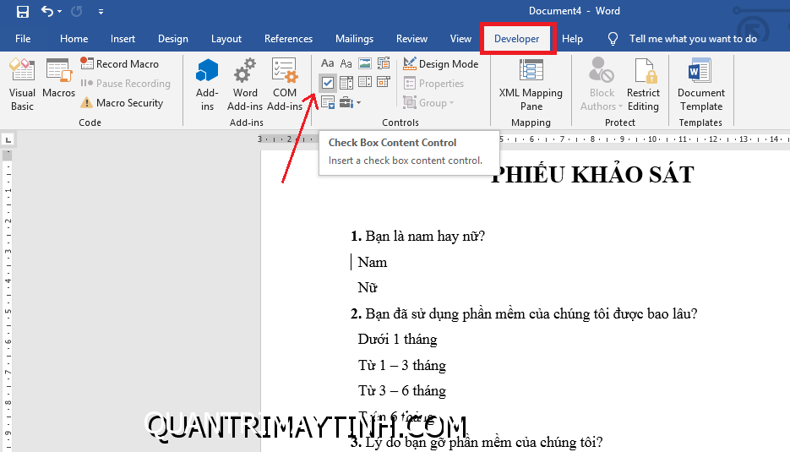This screenshot has width=790, height=452.
Task: Click the "Dưới 1 tháng" line
Action: (x=397, y=339)
